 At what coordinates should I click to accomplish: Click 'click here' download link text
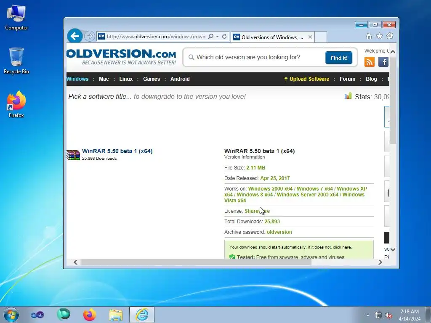point(342,247)
